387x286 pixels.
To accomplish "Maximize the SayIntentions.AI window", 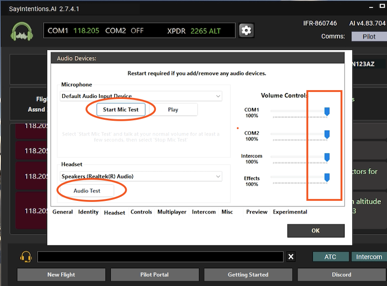I will coord(382,6).
